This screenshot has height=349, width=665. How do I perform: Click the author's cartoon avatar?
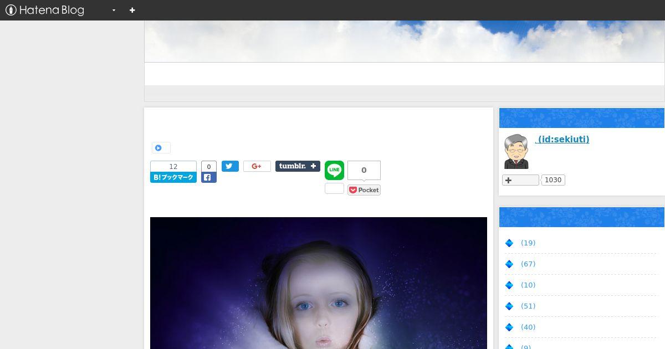[516, 151]
